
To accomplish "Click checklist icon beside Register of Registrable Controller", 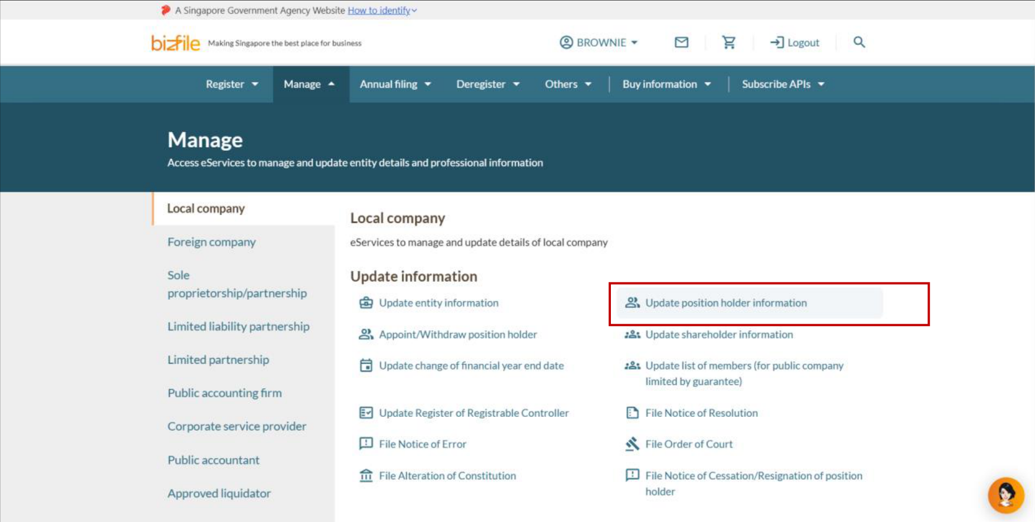I will 366,413.
